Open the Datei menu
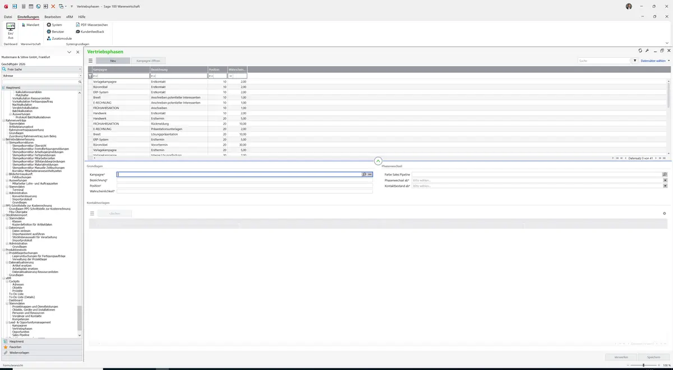 click(x=8, y=17)
